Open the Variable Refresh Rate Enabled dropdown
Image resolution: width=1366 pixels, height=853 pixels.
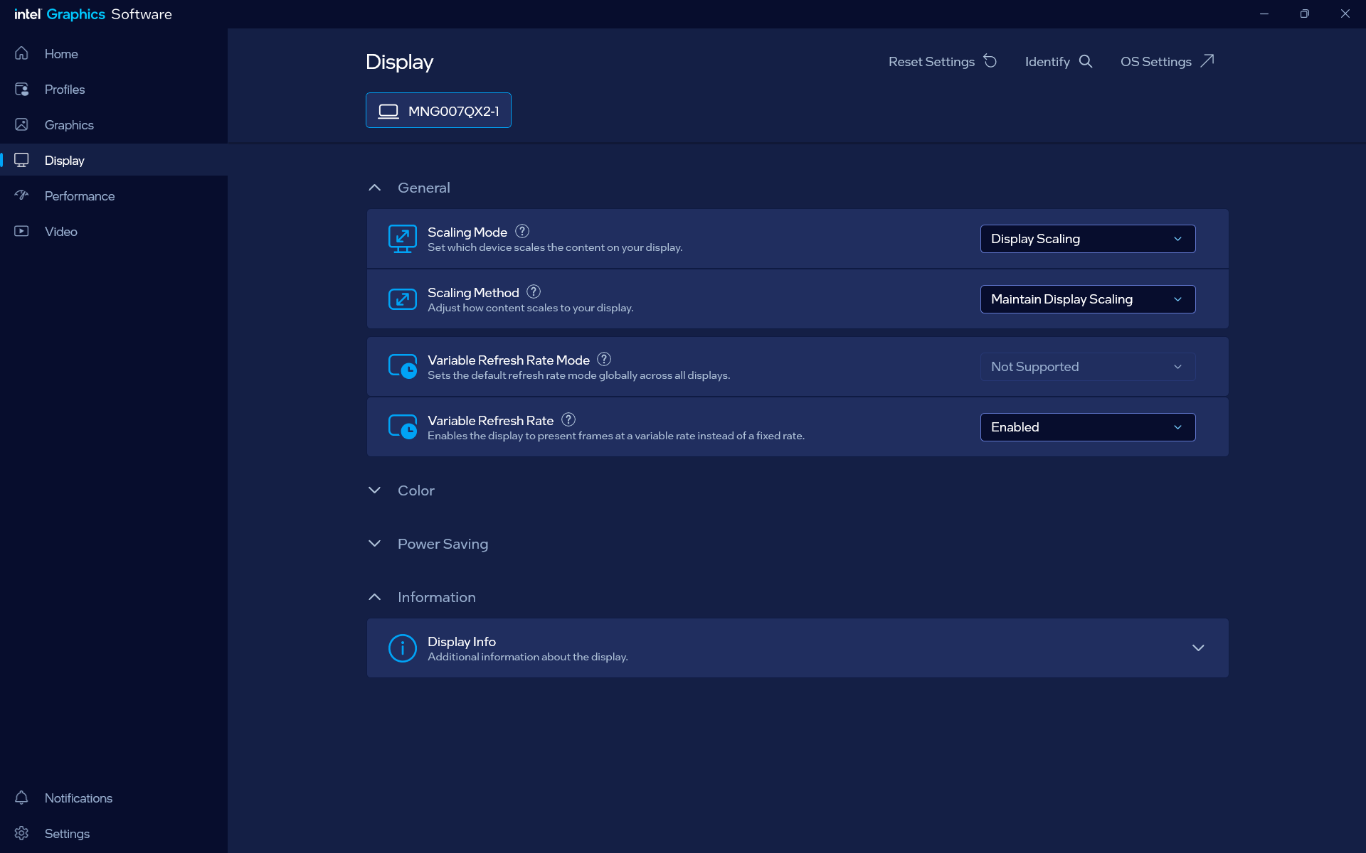tap(1088, 427)
